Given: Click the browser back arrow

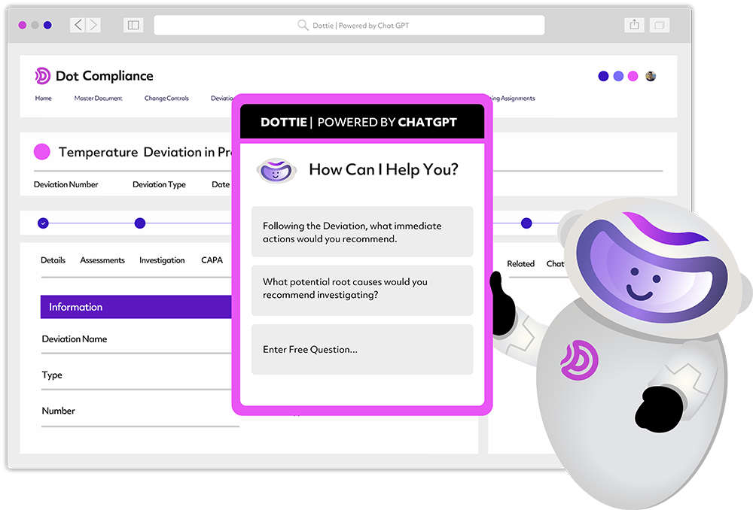Looking at the screenshot, I should [x=78, y=25].
